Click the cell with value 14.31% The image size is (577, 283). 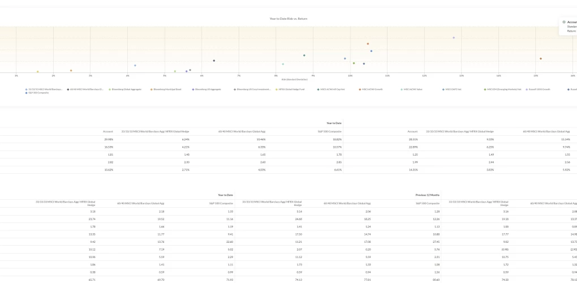[x=414, y=170]
